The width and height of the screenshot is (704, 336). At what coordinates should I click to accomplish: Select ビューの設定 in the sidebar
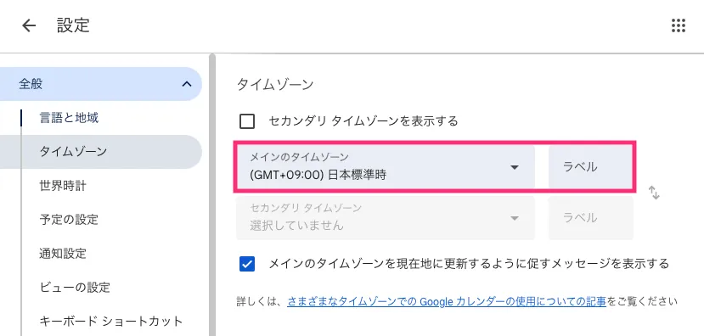pos(75,287)
